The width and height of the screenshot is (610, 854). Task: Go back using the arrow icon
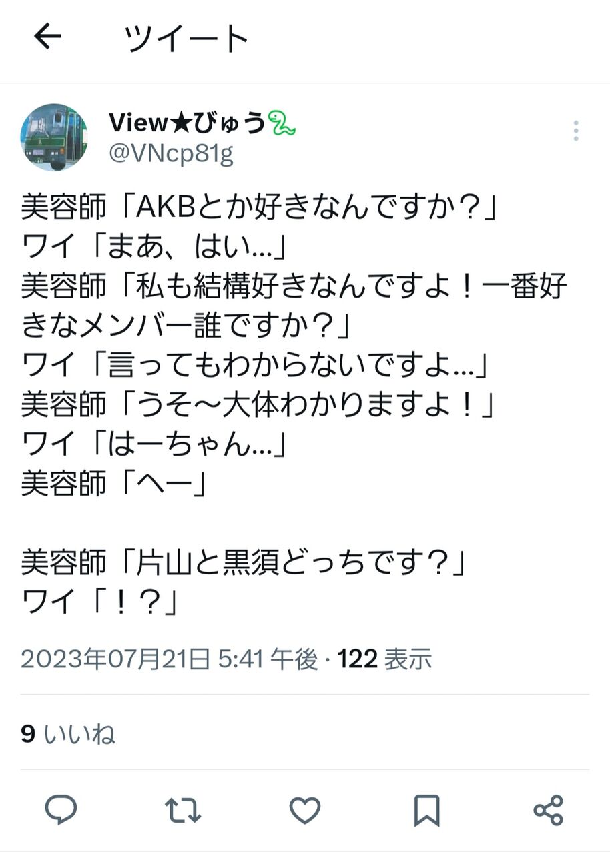tap(47, 37)
